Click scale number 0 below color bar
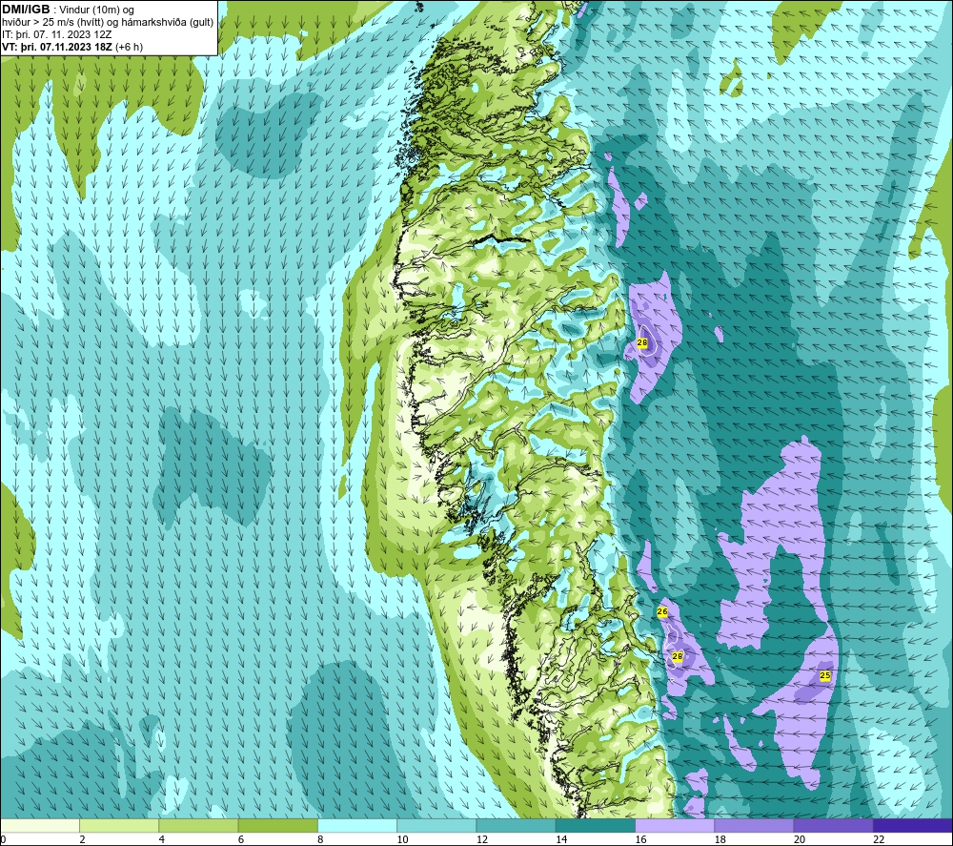953x846 pixels. point(3,840)
